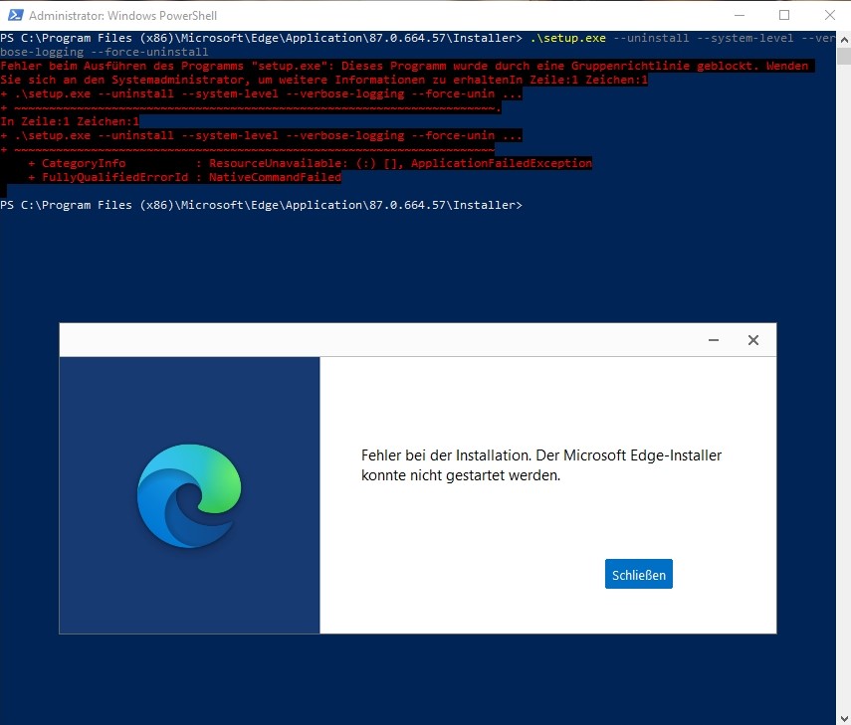Viewport: 851px width, 725px height.
Task: Click the 'CategoryInfo' error line
Action: coord(310,163)
